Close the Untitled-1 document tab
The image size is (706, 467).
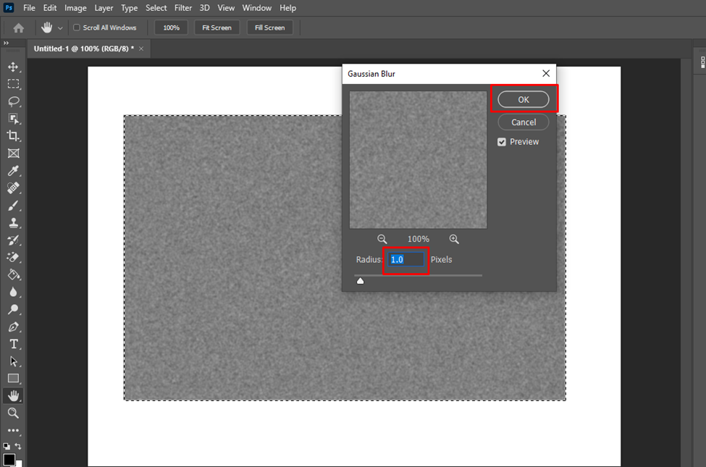click(x=141, y=49)
